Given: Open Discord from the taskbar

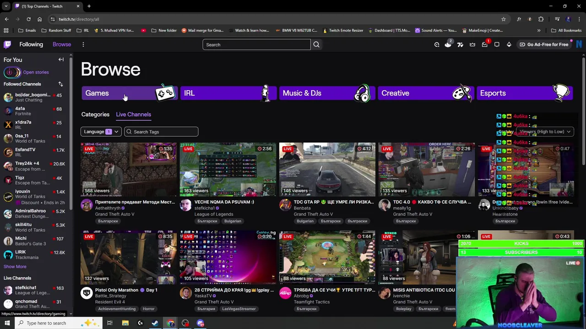Looking at the screenshot, I should (201, 323).
